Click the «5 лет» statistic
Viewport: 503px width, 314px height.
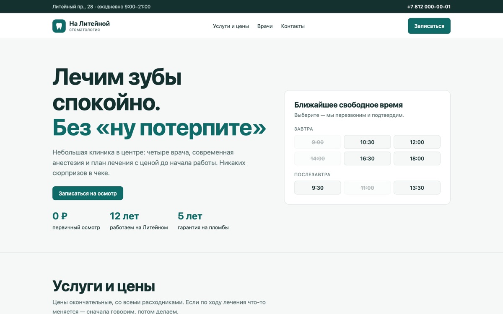190,216
